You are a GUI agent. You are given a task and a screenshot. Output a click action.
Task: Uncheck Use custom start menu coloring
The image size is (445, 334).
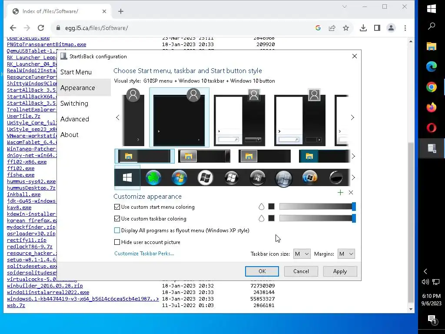(x=117, y=207)
